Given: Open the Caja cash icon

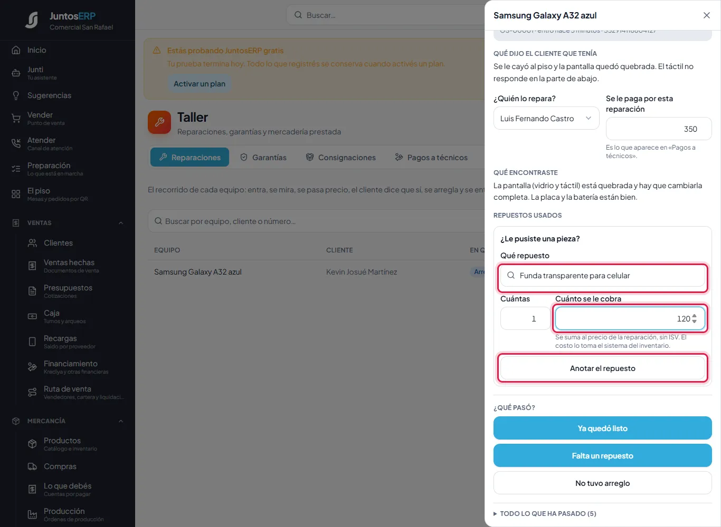Looking at the screenshot, I should (32, 317).
